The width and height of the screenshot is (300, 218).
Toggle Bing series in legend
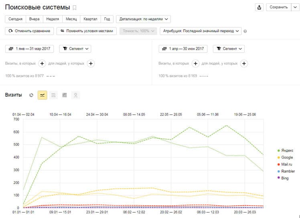283,178
